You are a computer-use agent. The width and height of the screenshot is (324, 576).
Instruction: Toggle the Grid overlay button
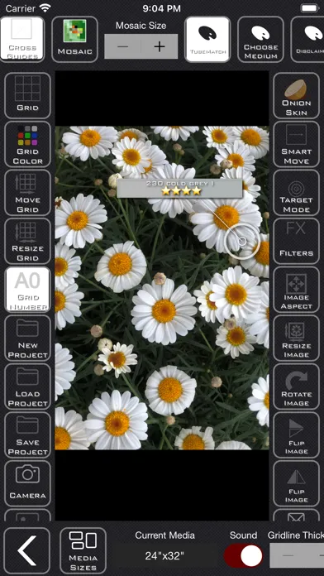[x=27, y=95]
